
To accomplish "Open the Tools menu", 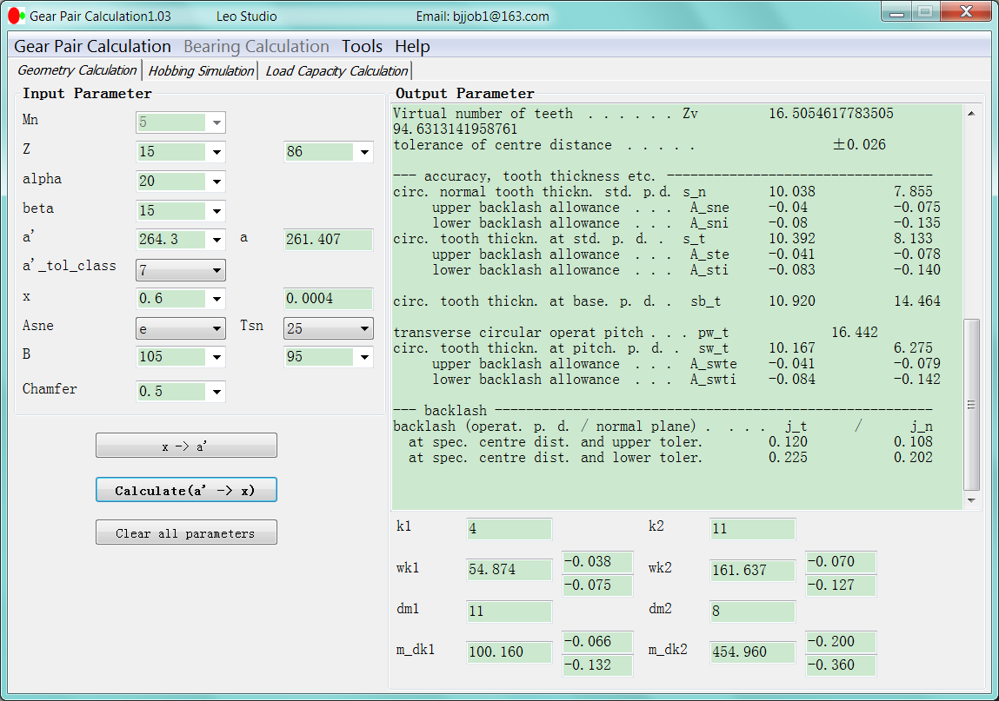I will click(362, 47).
